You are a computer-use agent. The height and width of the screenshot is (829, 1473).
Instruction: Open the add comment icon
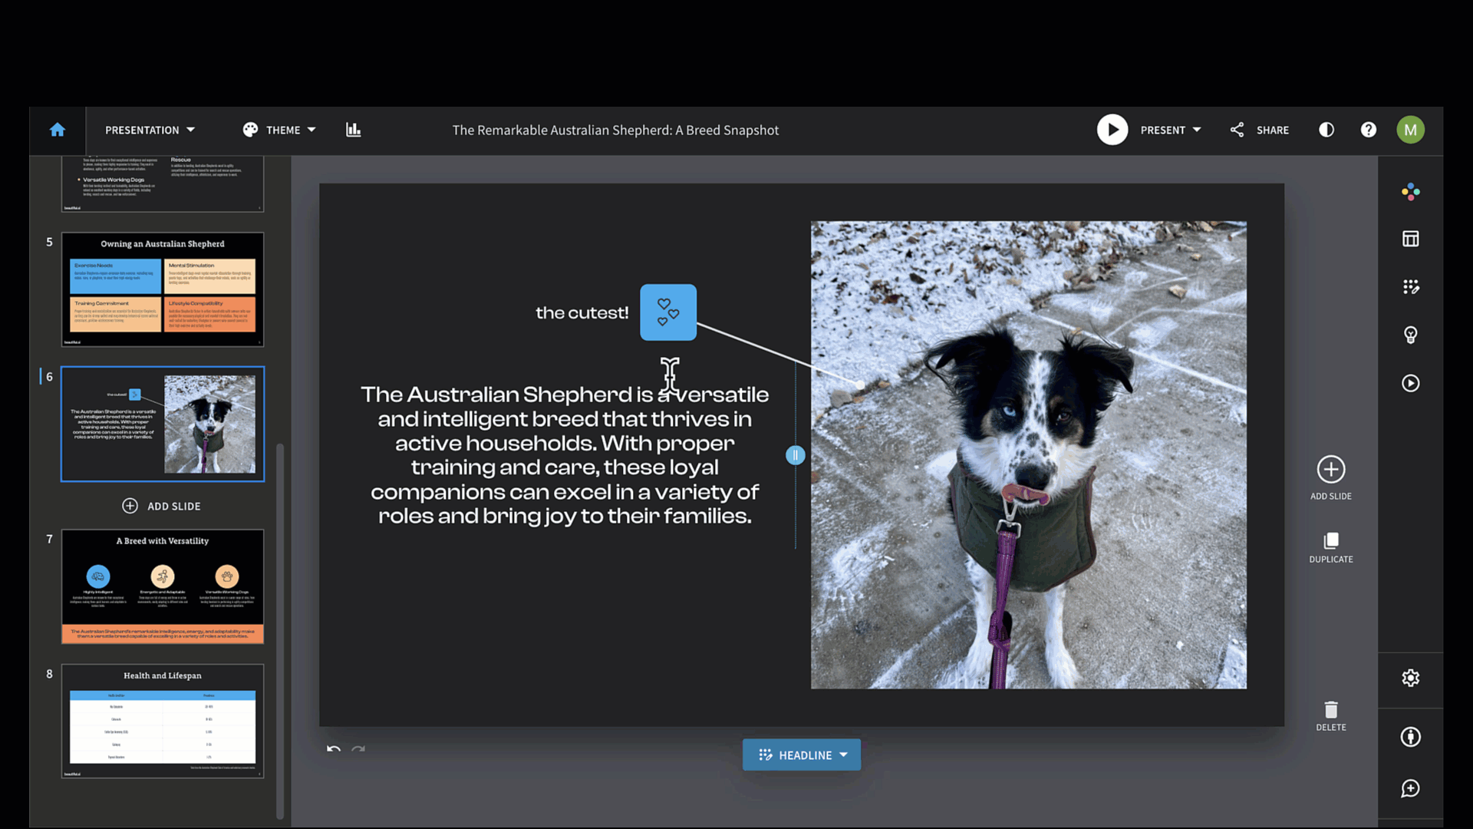[1411, 788]
